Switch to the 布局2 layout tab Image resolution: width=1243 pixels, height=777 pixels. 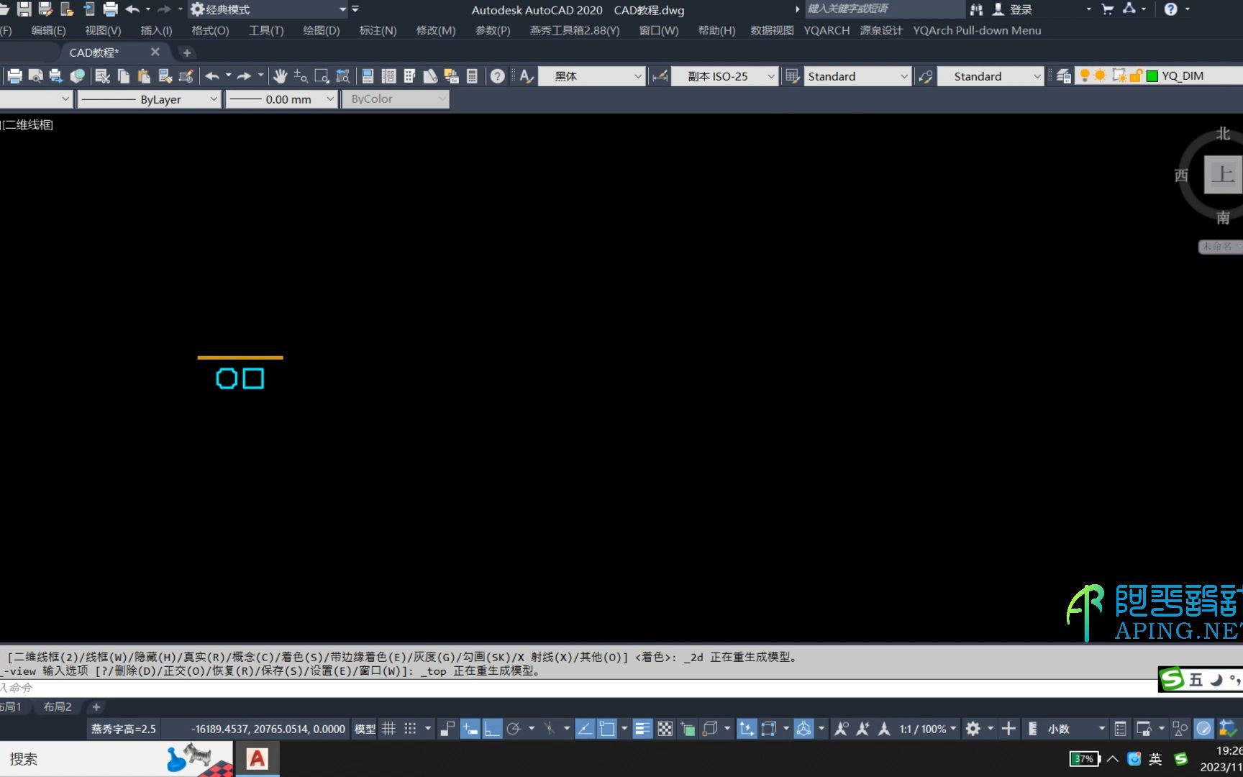58,707
